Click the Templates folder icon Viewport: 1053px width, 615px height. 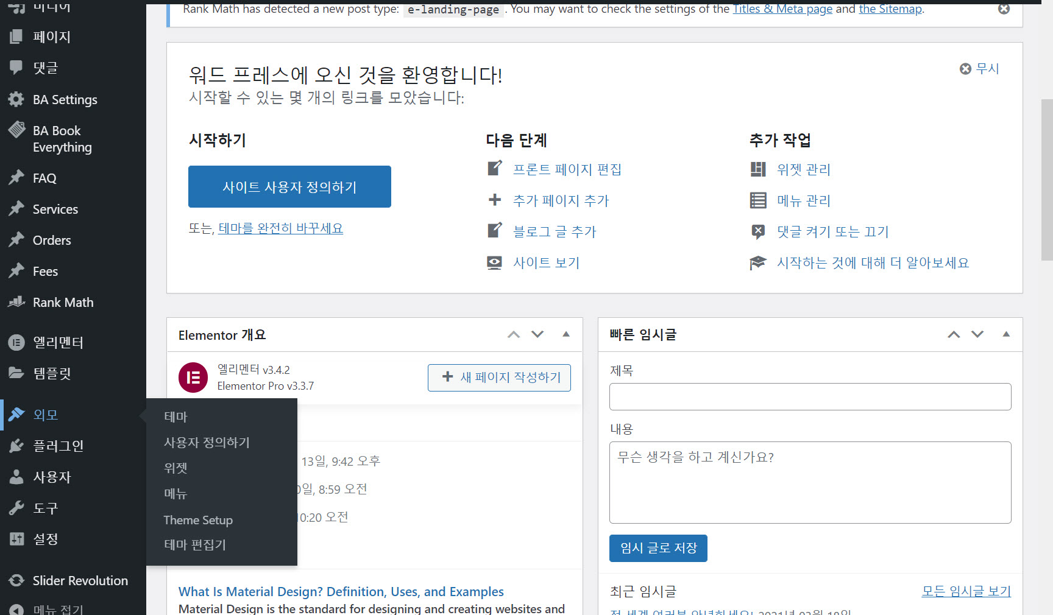[x=16, y=373]
